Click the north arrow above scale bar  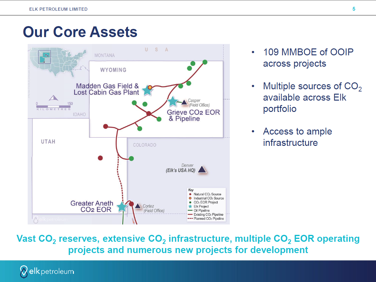[53, 98]
